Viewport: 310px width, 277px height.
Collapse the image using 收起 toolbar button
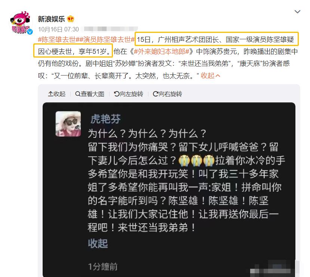click(57, 94)
